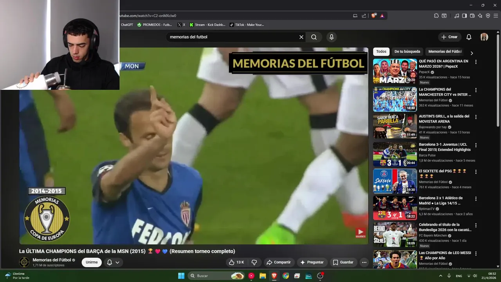The image size is (501, 282).
Task: Open AUSTIN'S GRILL video thumbnail
Action: [395, 126]
